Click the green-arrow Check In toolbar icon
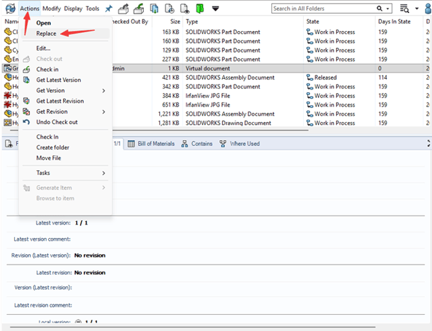 [139, 8]
